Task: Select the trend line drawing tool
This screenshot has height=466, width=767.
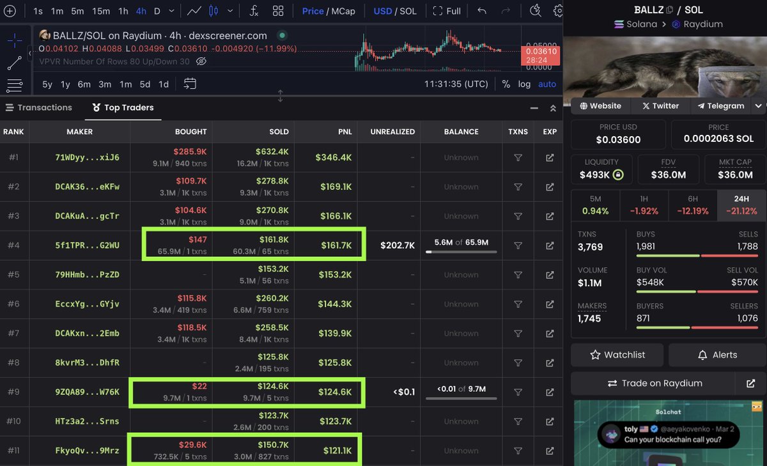Action: click(x=14, y=63)
